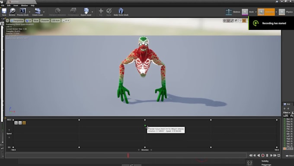The image size is (294, 166).
Task: Open viewport options arrow left of Perspective
Action: pos(7,20)
